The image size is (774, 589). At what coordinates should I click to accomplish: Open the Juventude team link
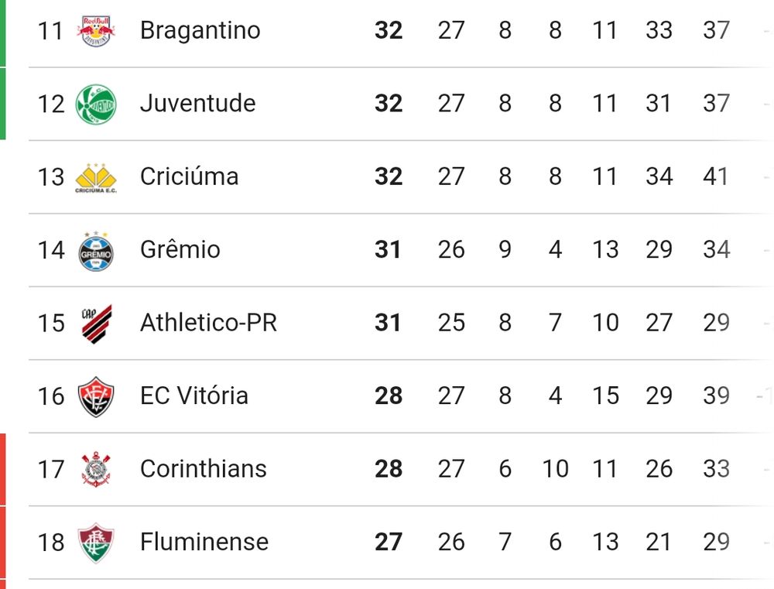click(x=197, y=103)
